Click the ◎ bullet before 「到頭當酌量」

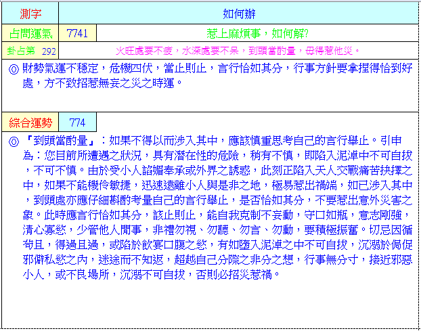(13, 141)
